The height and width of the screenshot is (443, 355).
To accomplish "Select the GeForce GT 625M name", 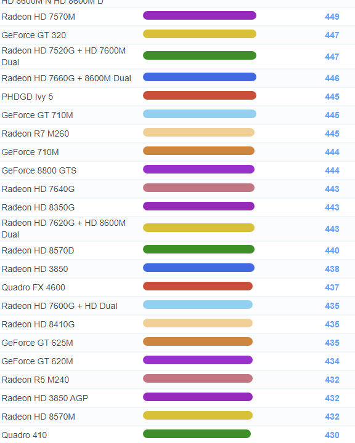I will (38, 343).
